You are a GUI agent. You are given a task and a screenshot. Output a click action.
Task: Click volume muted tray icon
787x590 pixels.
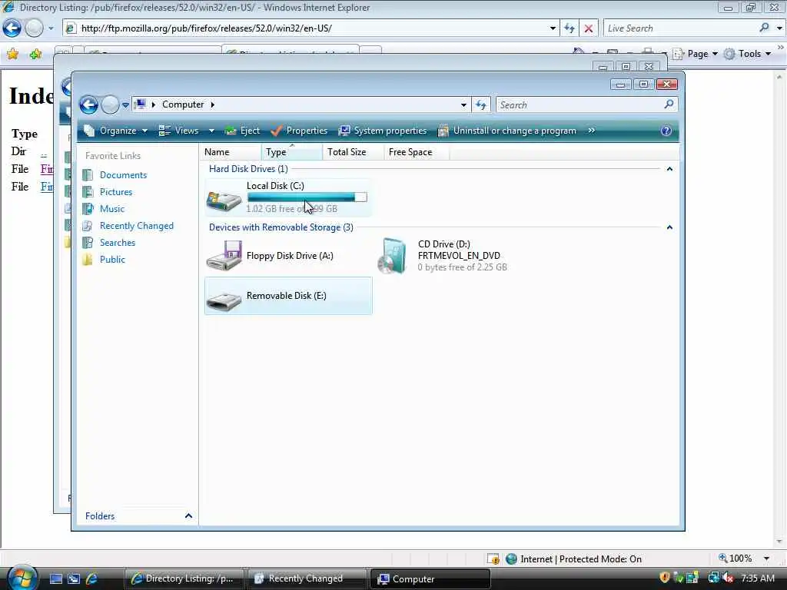coord(729,578)
